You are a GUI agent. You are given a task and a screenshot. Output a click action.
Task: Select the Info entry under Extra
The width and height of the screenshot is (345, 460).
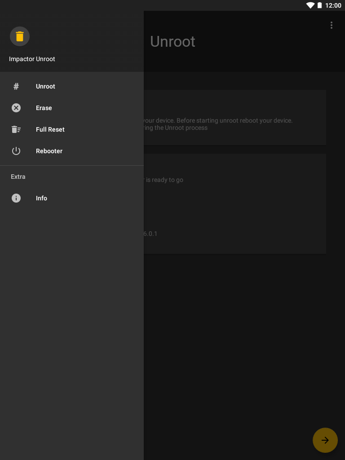(72, 198)
